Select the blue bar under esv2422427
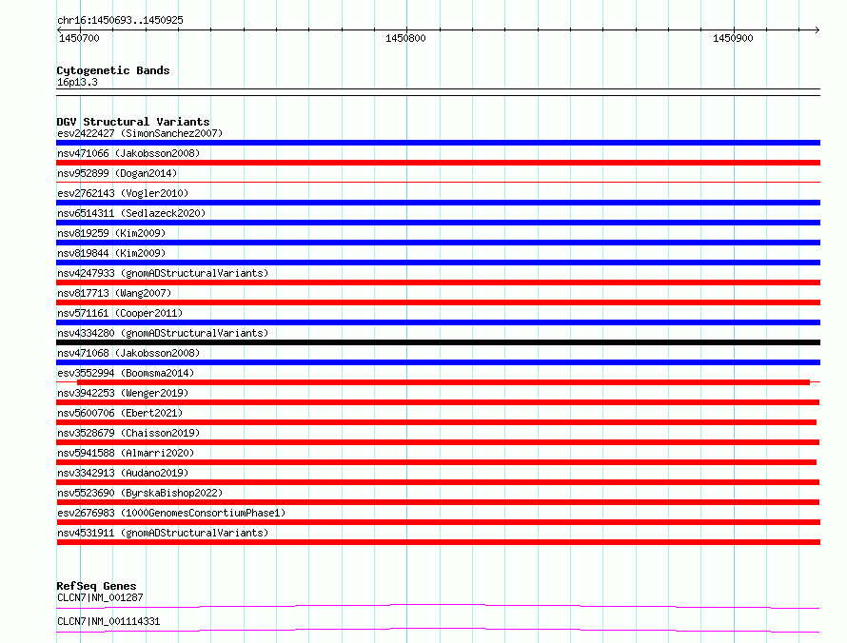Image resolution: width=847 pixels, height=643 pixels. pyautogui.click(x=438, y=143)
